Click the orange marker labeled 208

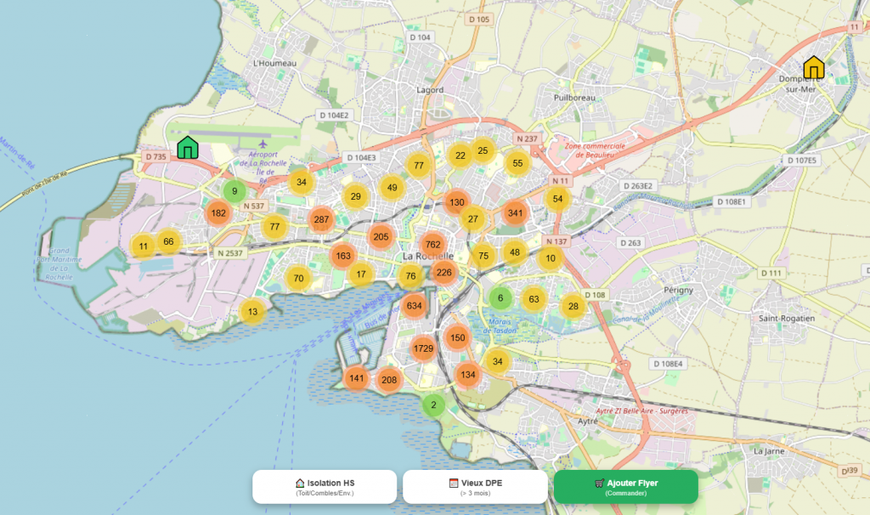click(390, 381)
